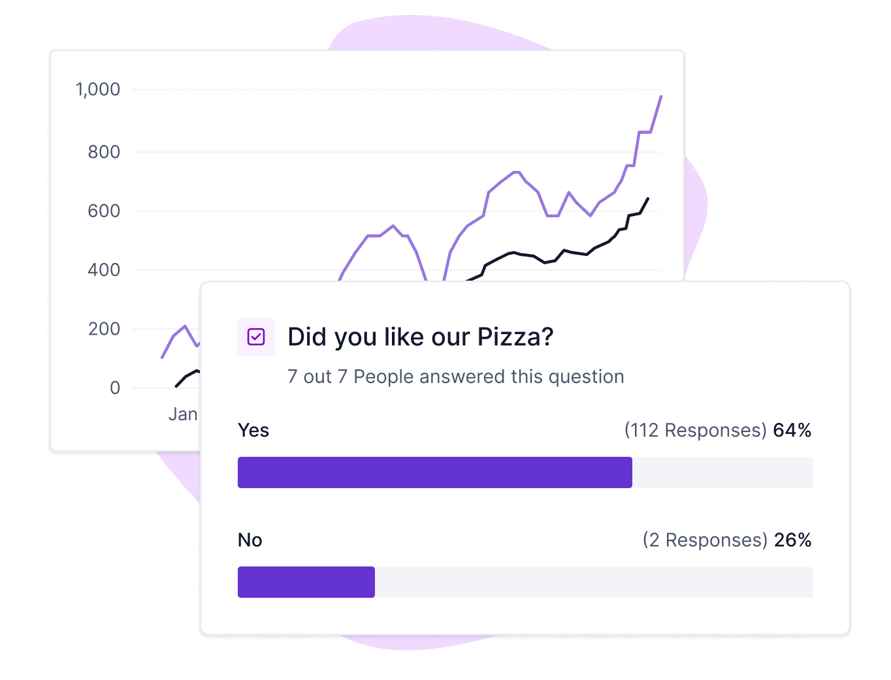This screenshot has width=891, height=680.
Task: Click the empty gray portion of the No bar
Action: pos(593,582)
